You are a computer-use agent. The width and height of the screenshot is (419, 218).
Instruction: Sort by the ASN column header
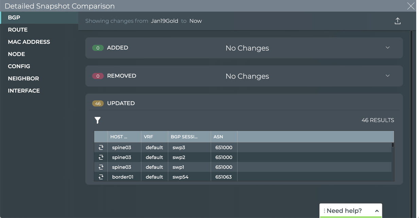point(218,137)
